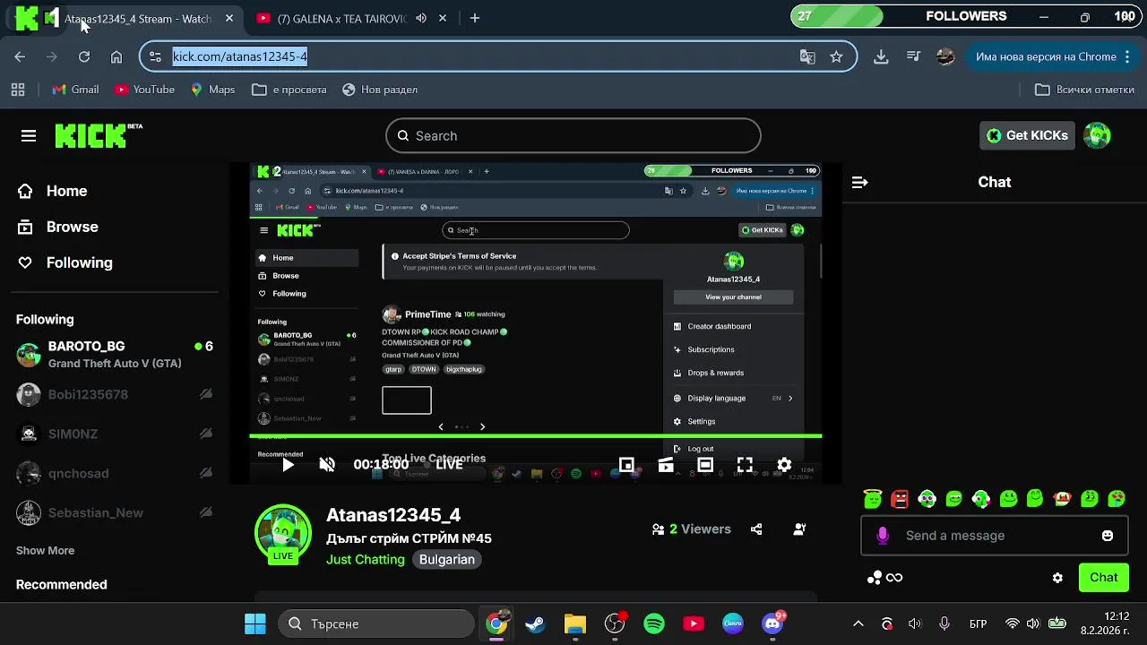
Task: Open the profile avatar menu in Kick header
Action: coord(1097,135)
